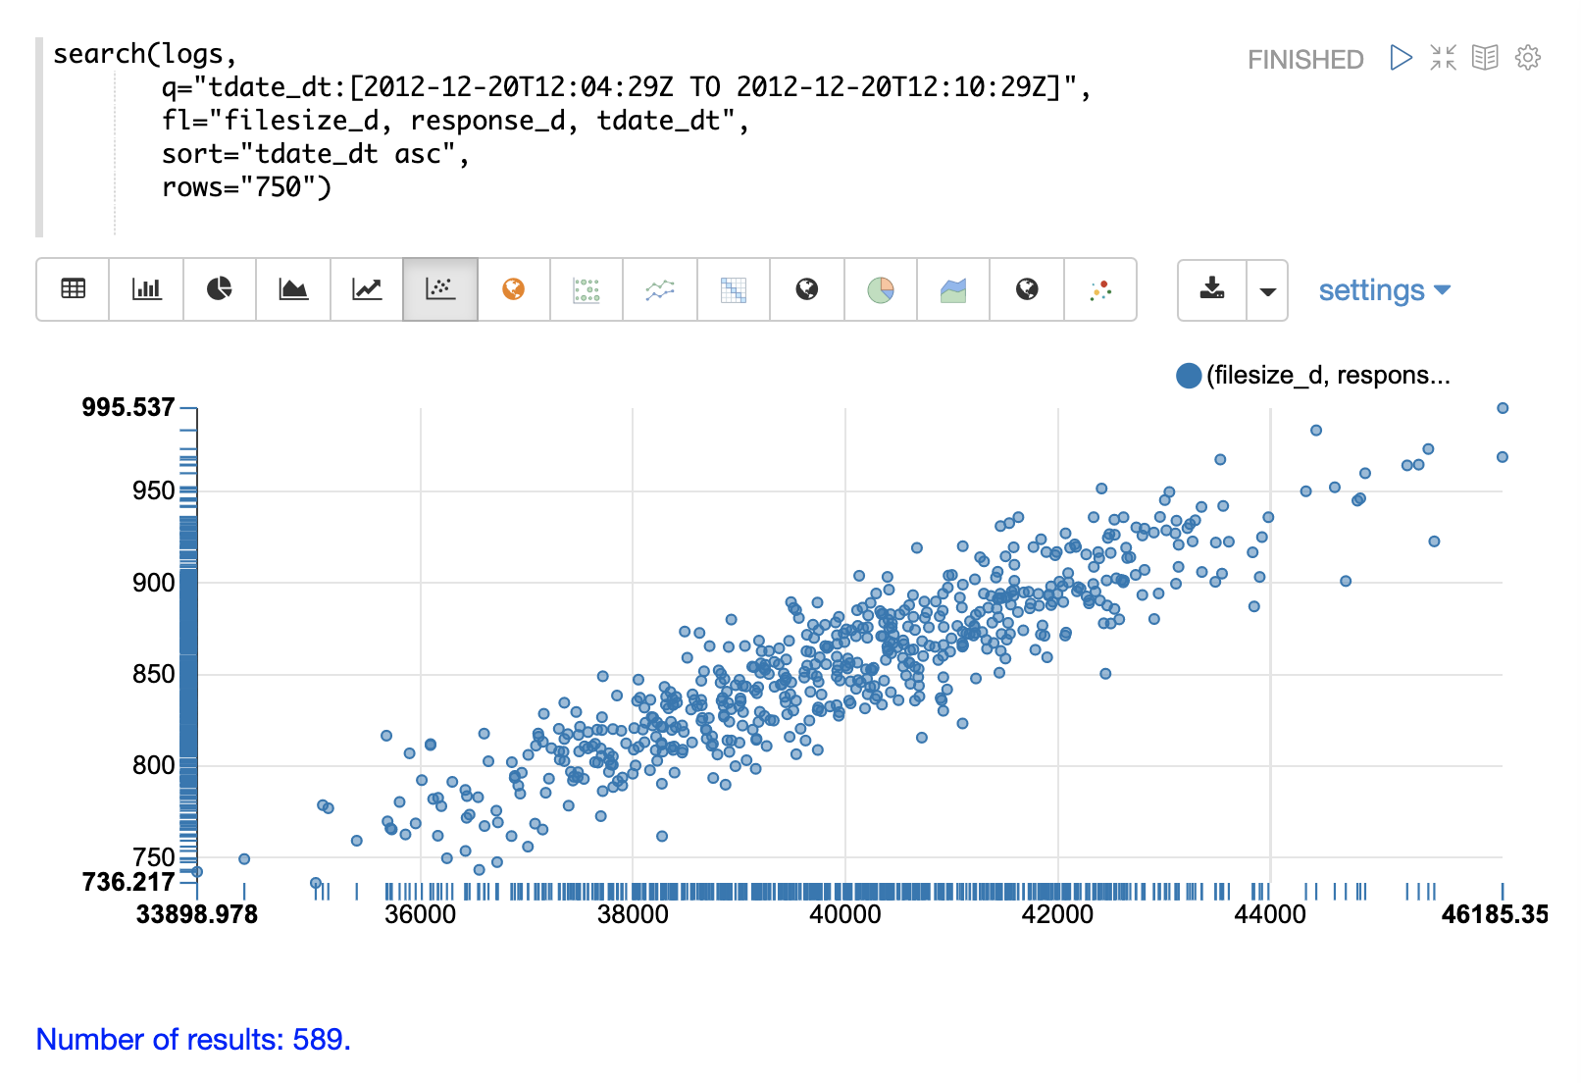Viewport: 1581px width, 1083px height.
Task: Click the Number of results text
Action: pyautogui.click(x=190, y=1039)
